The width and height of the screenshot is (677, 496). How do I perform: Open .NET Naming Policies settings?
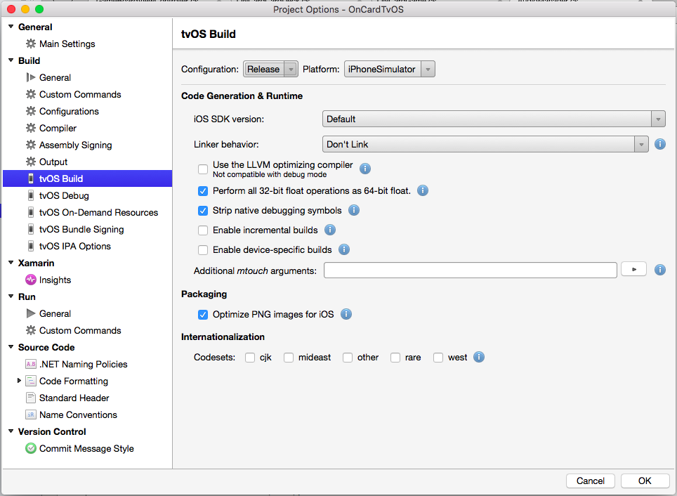pyautogui.click(x=83, y=364)
